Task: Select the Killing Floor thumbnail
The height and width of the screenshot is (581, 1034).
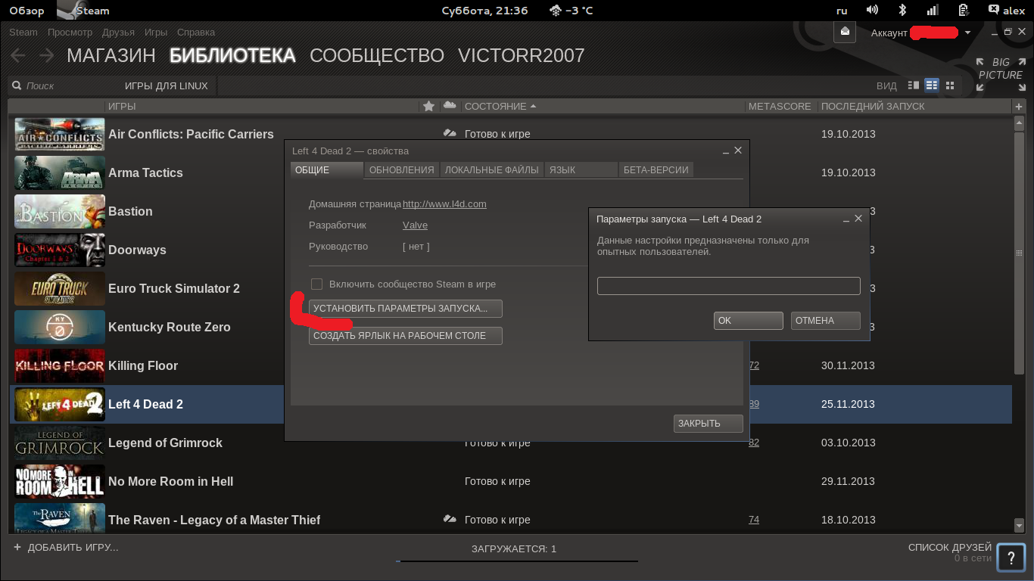Action: (x=60, y=365)
